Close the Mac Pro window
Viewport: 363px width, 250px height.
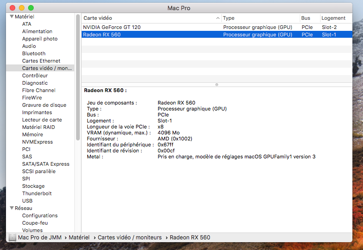12,8
